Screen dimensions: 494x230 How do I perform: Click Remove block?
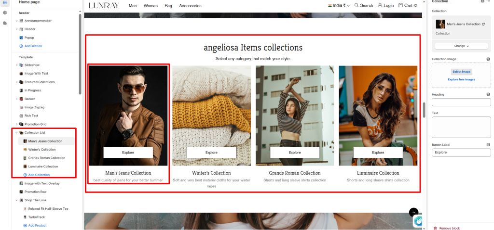[450, 229]
